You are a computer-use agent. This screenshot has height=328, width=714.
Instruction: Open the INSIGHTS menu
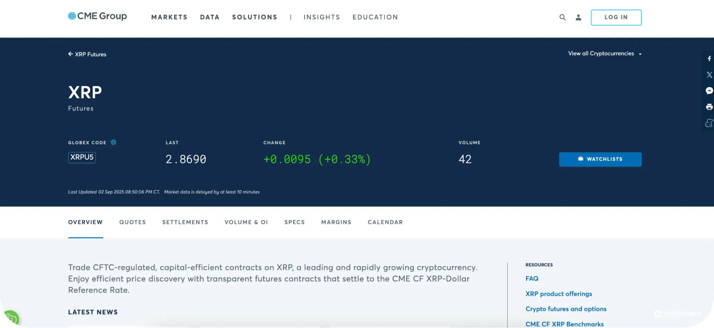[x=321, y=17]
